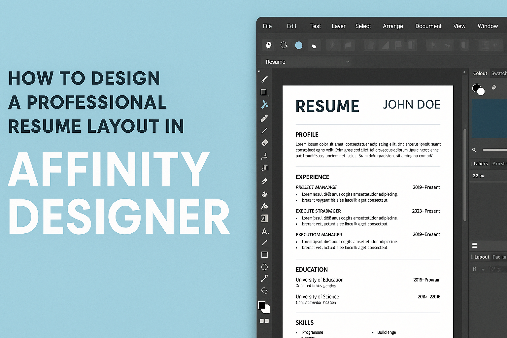507x338 pixels.
Task: Open the Select menu
Action: pyautogui.click(x=363, y=26)
